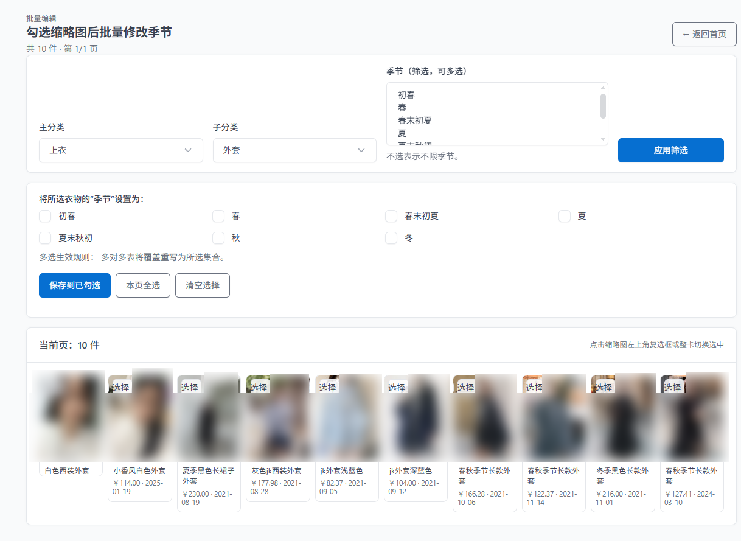
Task: Check the 初春 season checkbox
Action: click(x=45, y=216)
